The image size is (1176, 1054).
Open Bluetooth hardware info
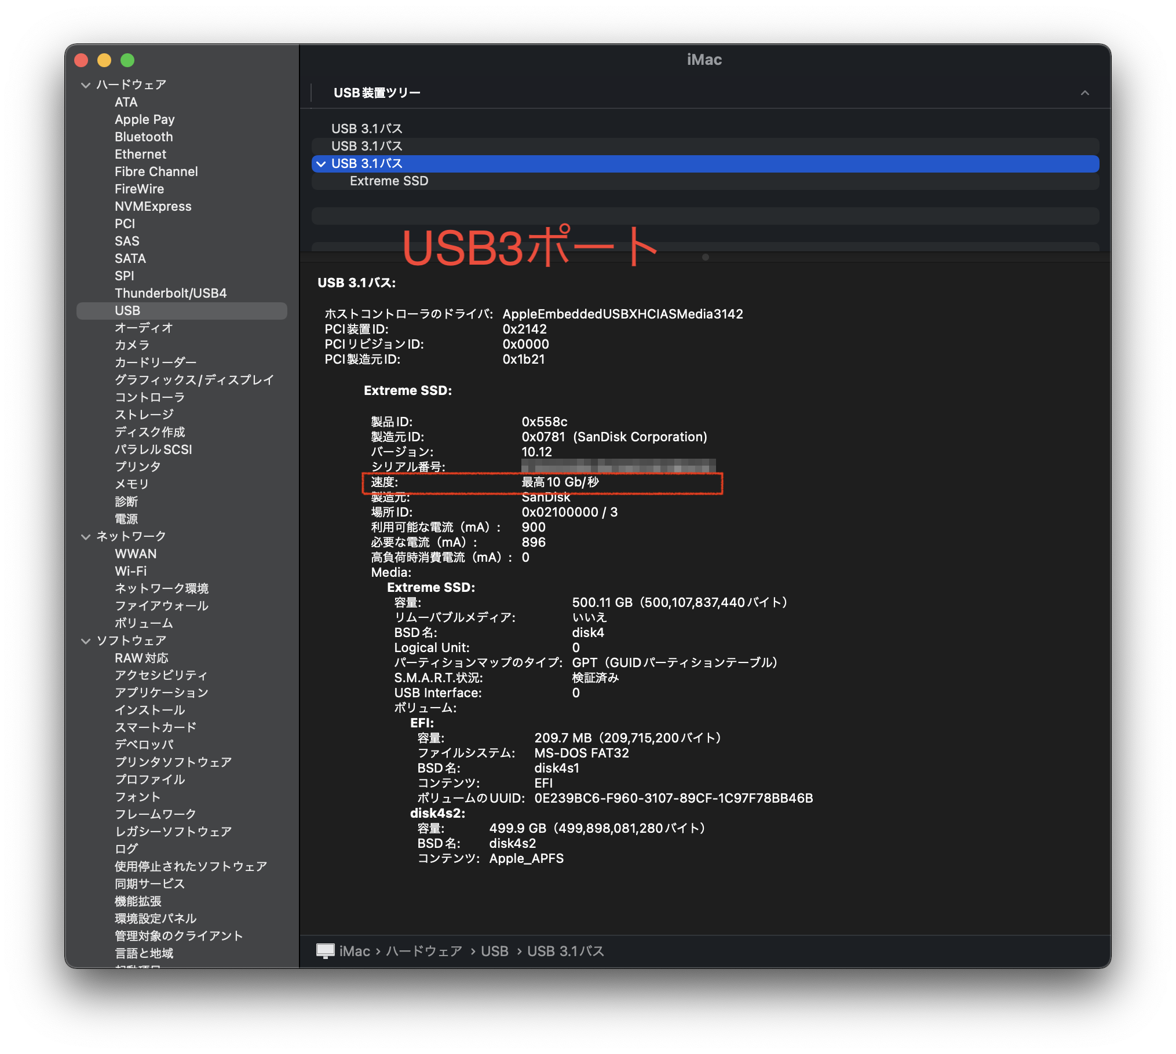tap(144, 137)
